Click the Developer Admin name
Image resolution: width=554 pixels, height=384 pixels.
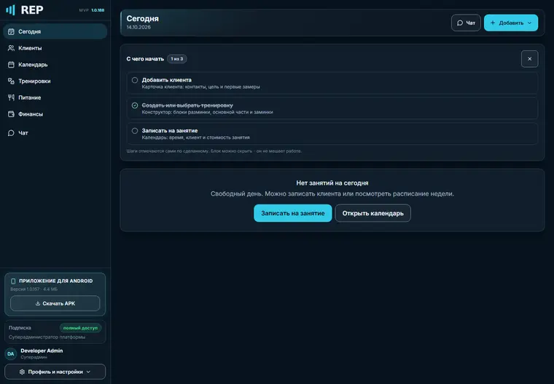[x=42, y=351]
